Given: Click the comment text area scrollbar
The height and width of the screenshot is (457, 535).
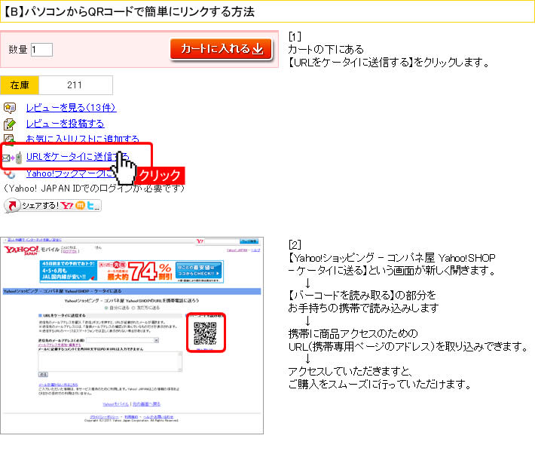Looking at the screenshot, I should (180, 361).
